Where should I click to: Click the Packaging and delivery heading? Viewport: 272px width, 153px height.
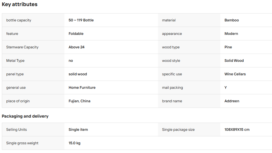[x=25, y=116]
